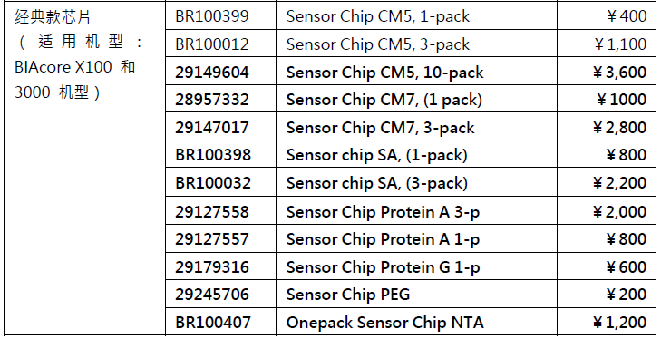The image size is (661, 339).
Task: Click product code BR100032
Action: [213, 183]
